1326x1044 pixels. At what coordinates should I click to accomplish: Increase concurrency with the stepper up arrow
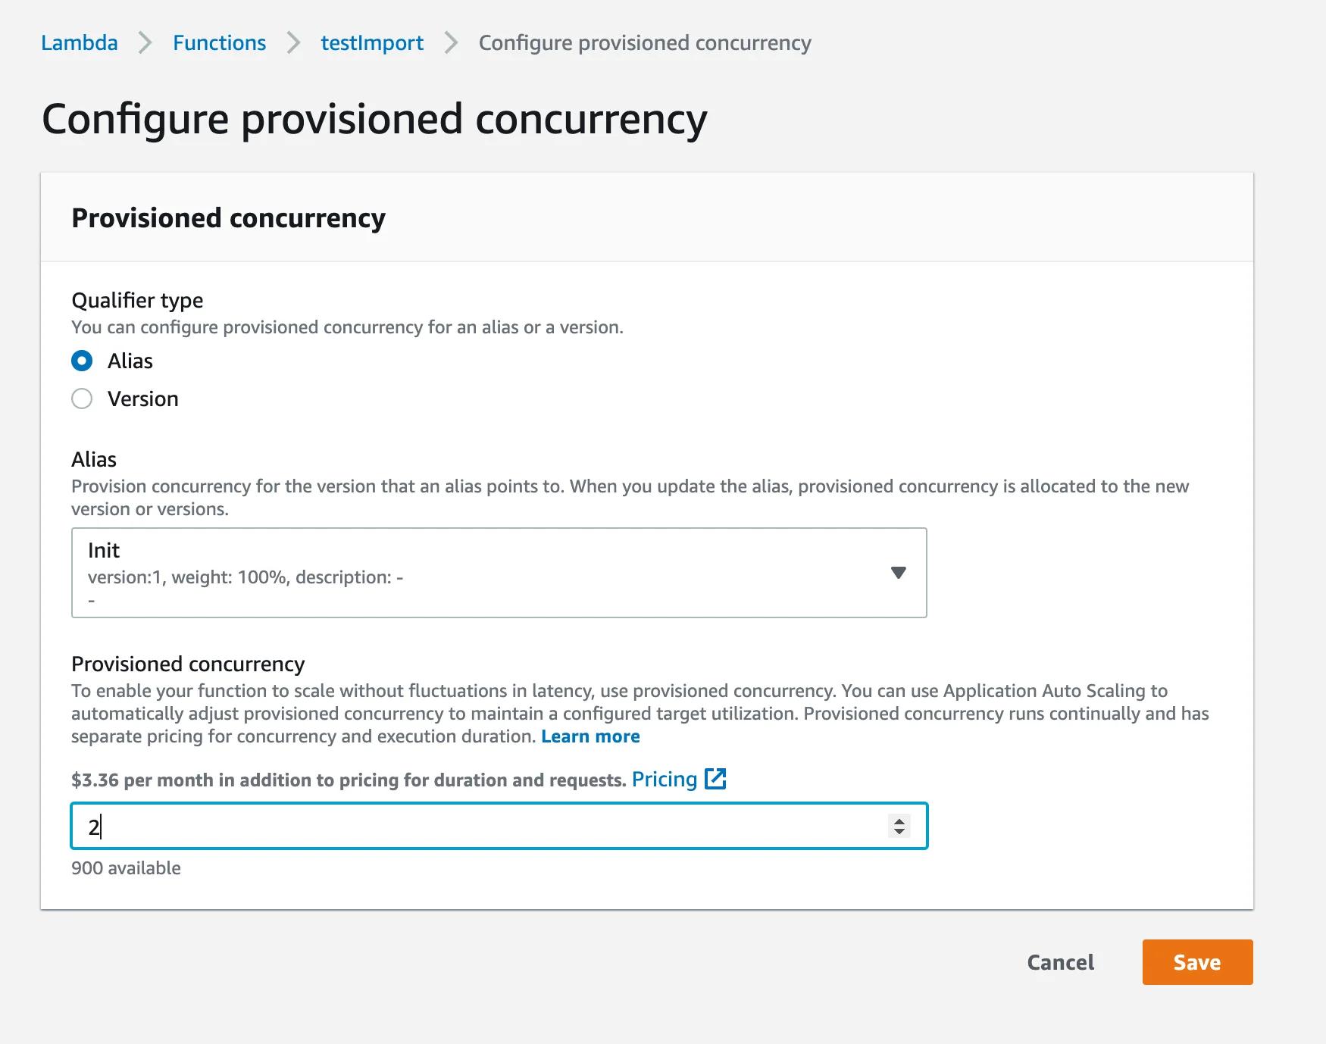click(x=899, y=821)
